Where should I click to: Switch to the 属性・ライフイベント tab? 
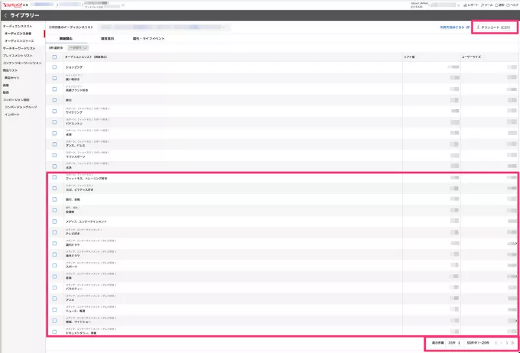(149, 39)
